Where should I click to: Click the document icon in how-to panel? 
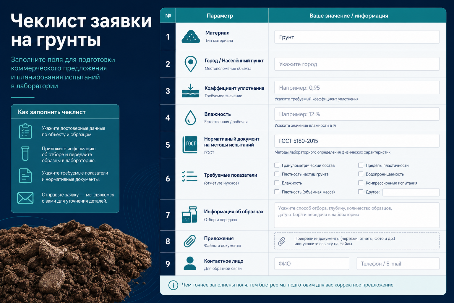click(25, 176)
